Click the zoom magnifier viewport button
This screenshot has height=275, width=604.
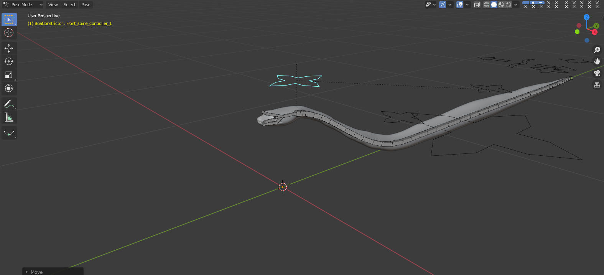597,50
